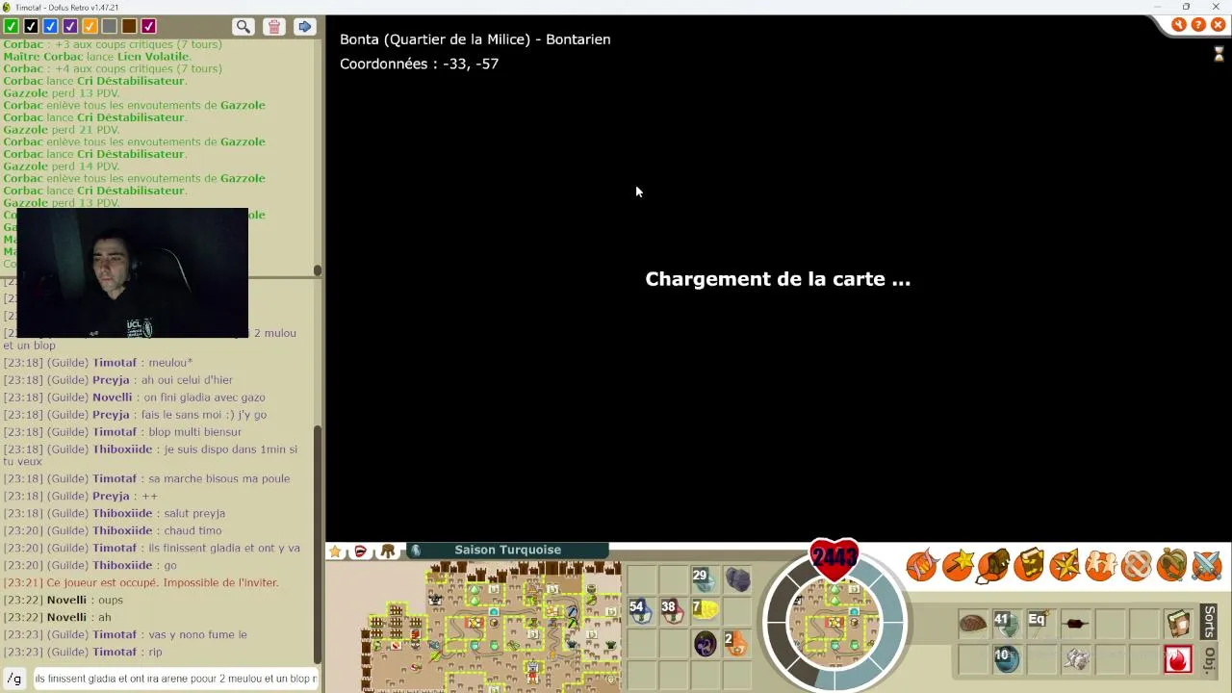Click the orange X game button

point(1218,25)
